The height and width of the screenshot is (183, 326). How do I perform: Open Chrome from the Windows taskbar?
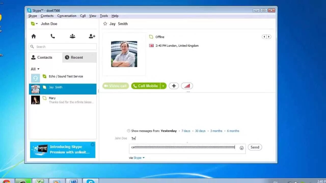tap(6, 181)
